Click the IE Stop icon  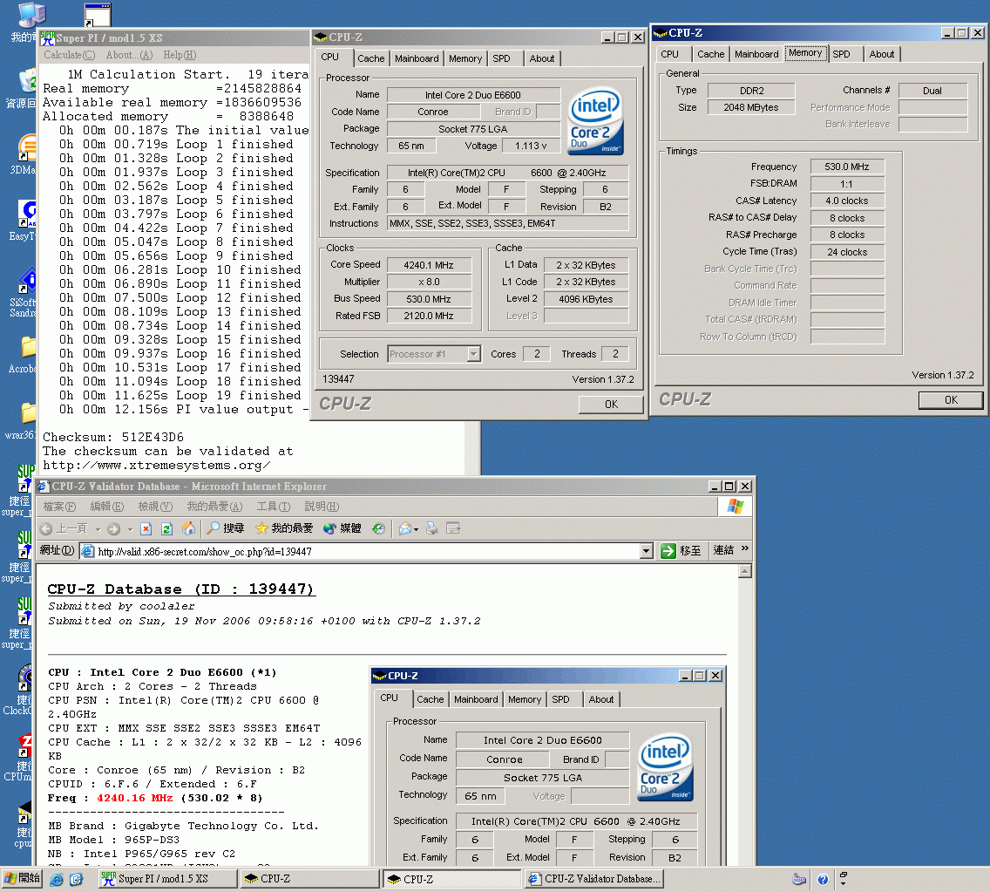[146, 528]
